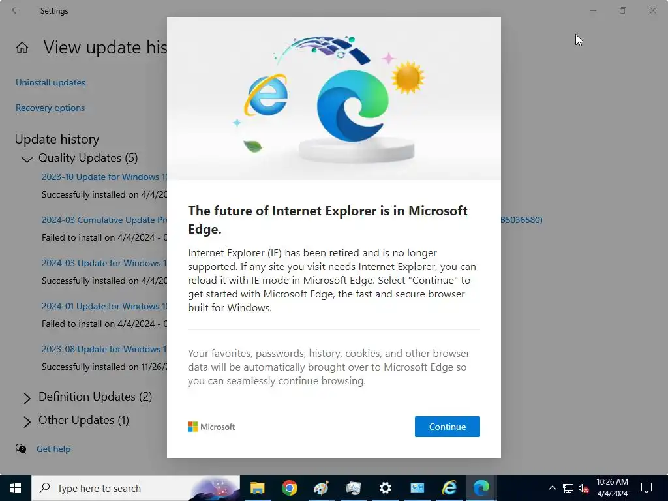668x501 pixels.
Task: Minimize the Settings window
Action: [593, 10]
